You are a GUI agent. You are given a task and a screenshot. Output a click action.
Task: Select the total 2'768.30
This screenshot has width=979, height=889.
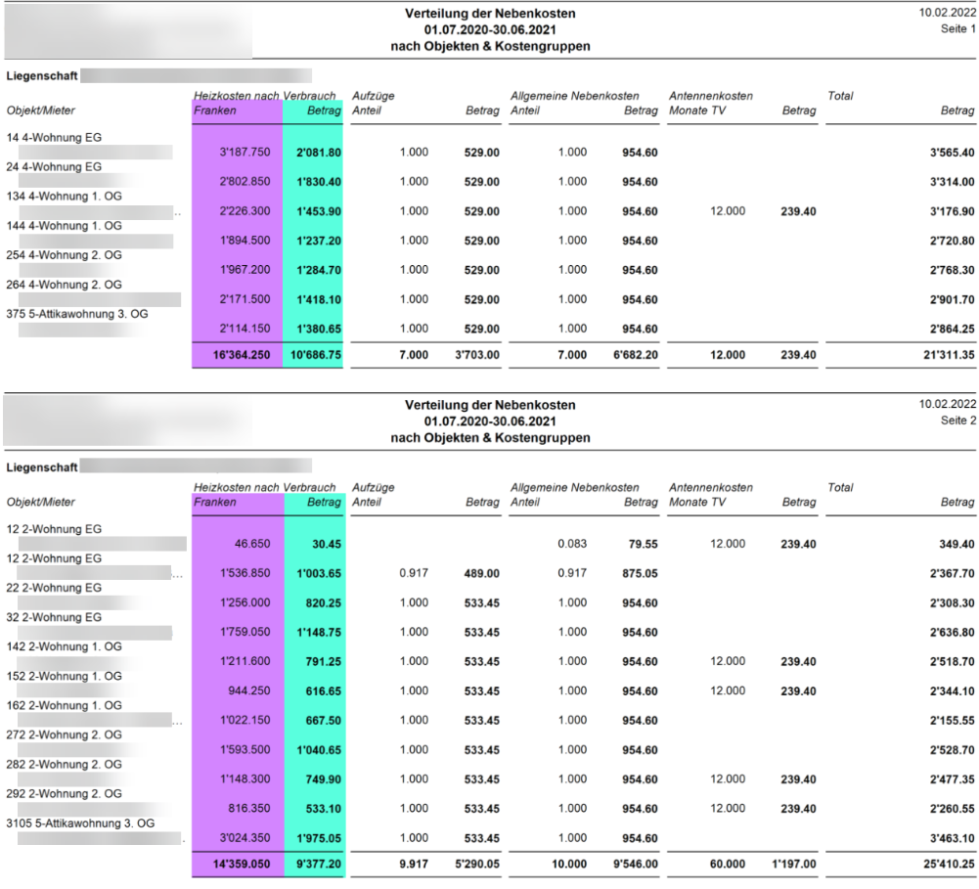(x=952, y=270)
